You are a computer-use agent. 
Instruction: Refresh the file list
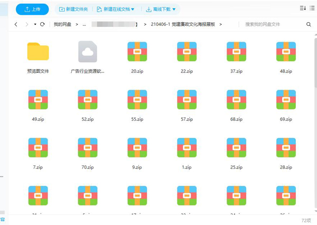tap(42, 24)
